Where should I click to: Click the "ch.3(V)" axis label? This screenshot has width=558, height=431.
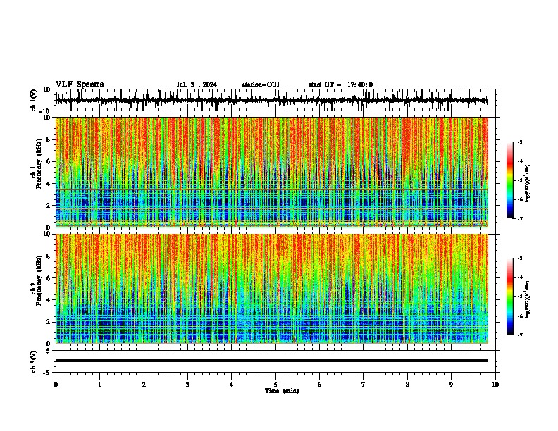tap(33, 361)
